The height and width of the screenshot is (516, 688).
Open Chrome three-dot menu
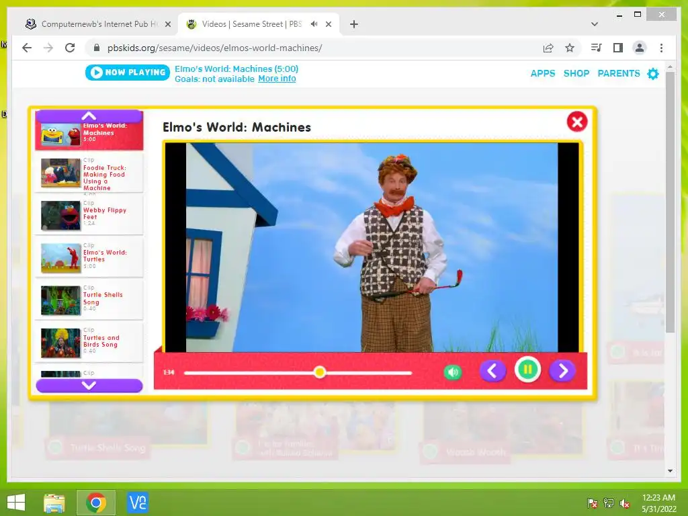tap(661, 48)
